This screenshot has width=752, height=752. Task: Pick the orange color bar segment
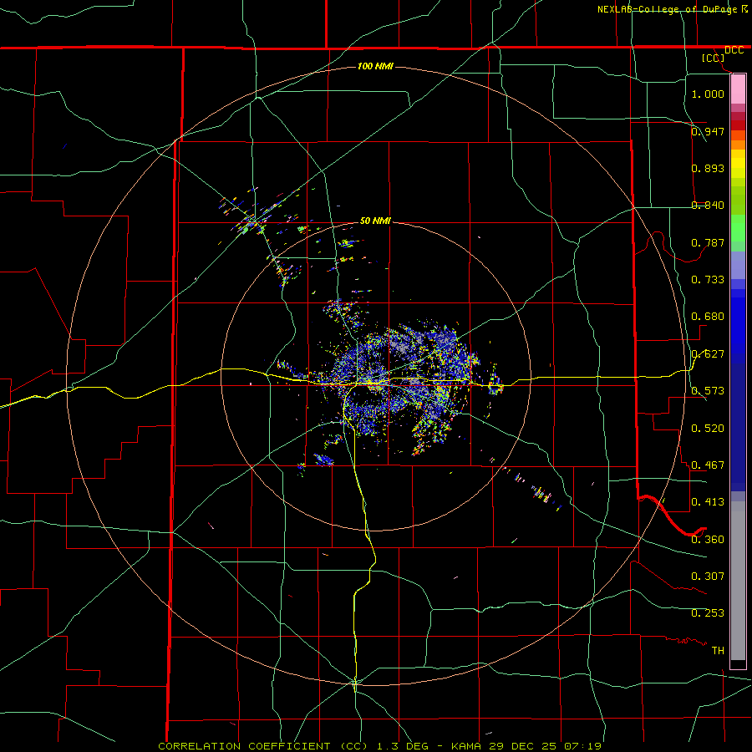coord(738,145)
